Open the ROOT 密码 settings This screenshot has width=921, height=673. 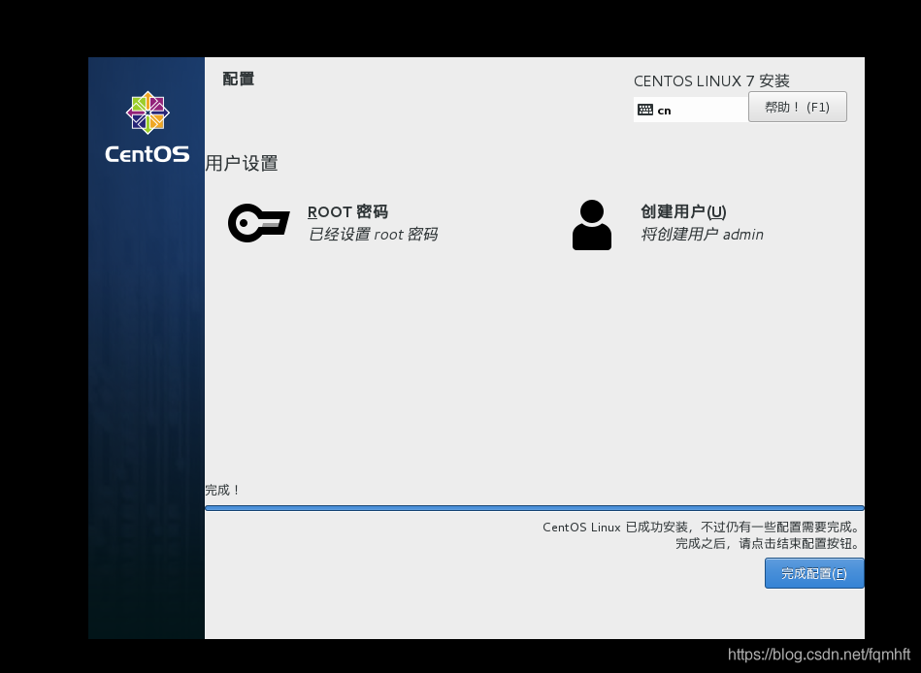347,211
